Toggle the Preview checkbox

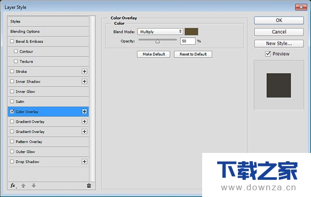coord(268,54)
